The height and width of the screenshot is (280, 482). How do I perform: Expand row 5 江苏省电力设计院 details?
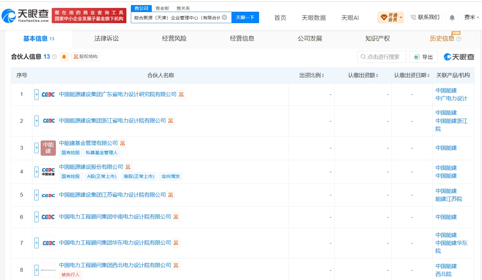click(37, 195)
